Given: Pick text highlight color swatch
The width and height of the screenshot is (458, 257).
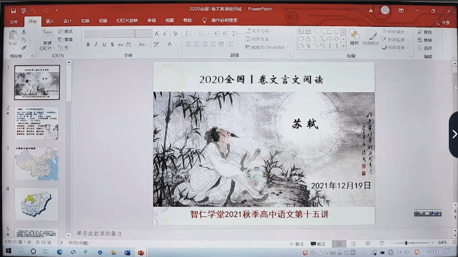Looking at the screenshot, I should 156,44.
